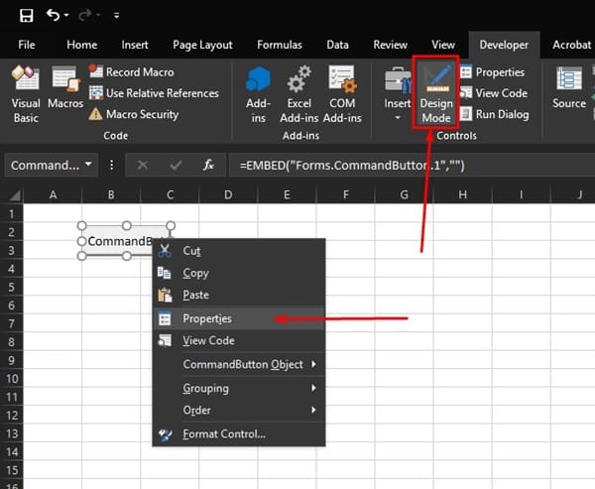
Task: Click View Code in the ribbon
Action: pyautogui.click(x=501, y=93)
